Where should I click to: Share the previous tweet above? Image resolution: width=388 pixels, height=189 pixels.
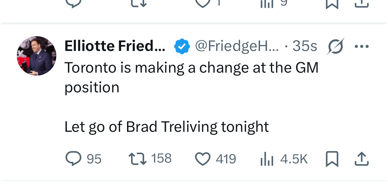361,3
